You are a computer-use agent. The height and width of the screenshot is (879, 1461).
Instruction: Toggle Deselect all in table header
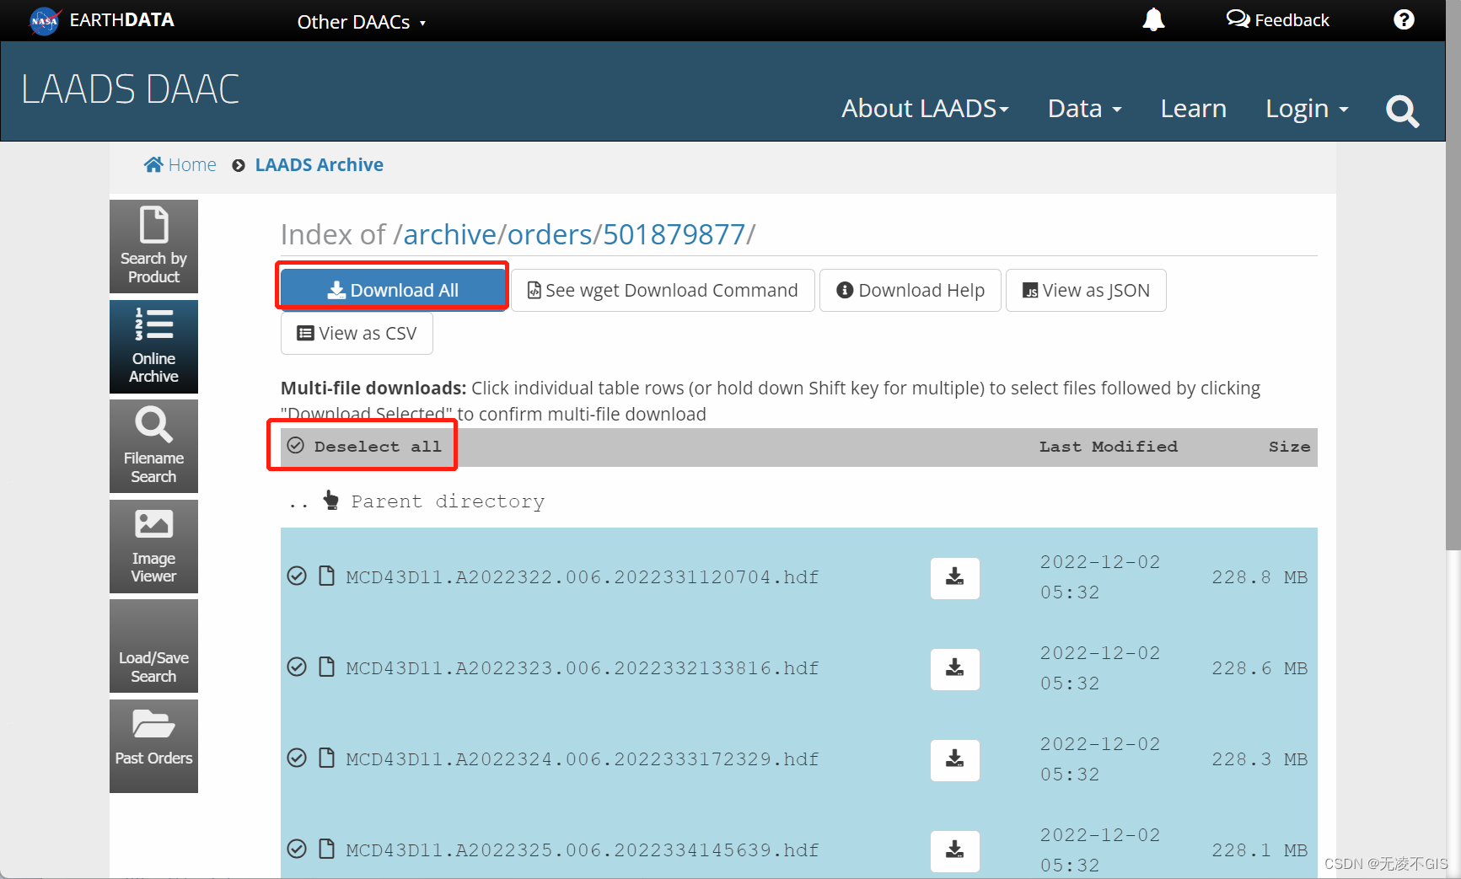[x=364, y=447]
